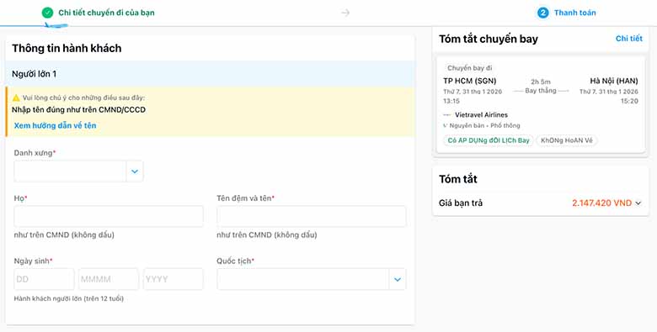This screenshot has height=332, width=657.
Task: Click the 15:20 arrival time
Action: click(x=630, y=101)
